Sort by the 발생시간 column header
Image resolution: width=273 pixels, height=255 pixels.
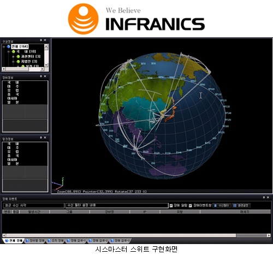34,212
